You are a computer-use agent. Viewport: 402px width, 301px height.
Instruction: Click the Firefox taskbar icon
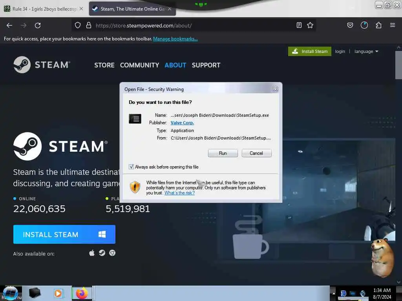point(82,293)
